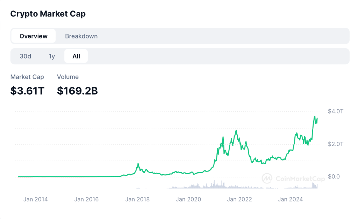Click the Volume label

[x=68, y=77]
